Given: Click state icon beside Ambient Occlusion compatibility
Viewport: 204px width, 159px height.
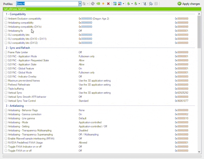Looking at the screenshot, I should [6, 19].
